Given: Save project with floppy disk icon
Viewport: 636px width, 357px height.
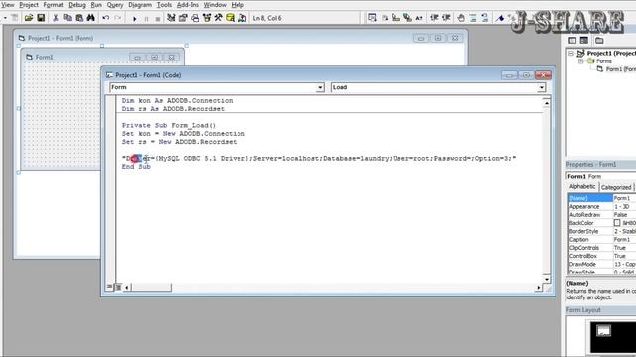Looking at the screenshot, I should click(41, 18).
